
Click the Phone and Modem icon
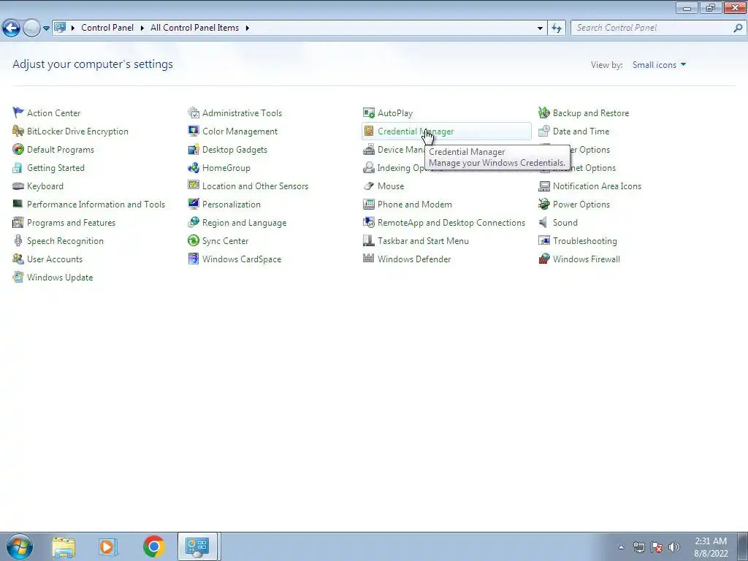tap(369, 205)
